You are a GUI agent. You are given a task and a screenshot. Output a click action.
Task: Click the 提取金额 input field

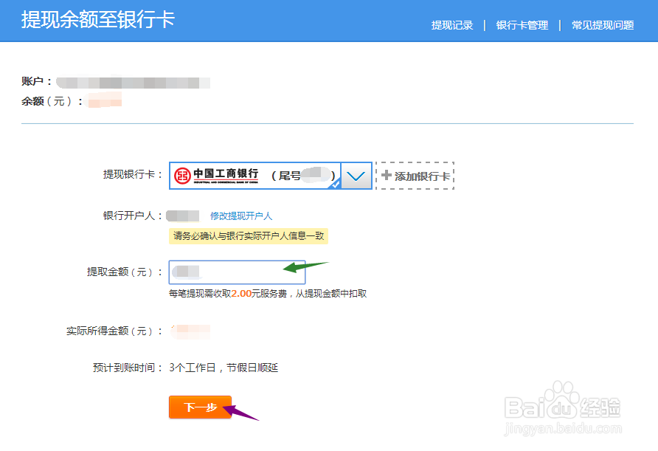pyautogui.click(x=236, y=272)
